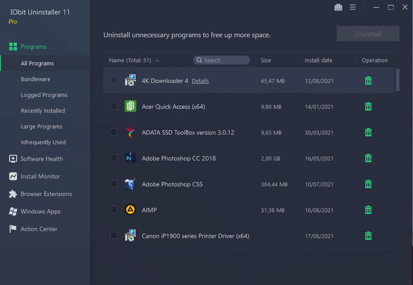
Task: Select the ADATA SSD ToolBox version 3.0.12 name
Action: point(188,132)
